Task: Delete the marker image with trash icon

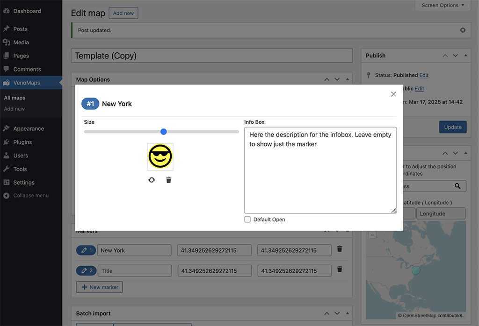Action: [x=168, y=180]
